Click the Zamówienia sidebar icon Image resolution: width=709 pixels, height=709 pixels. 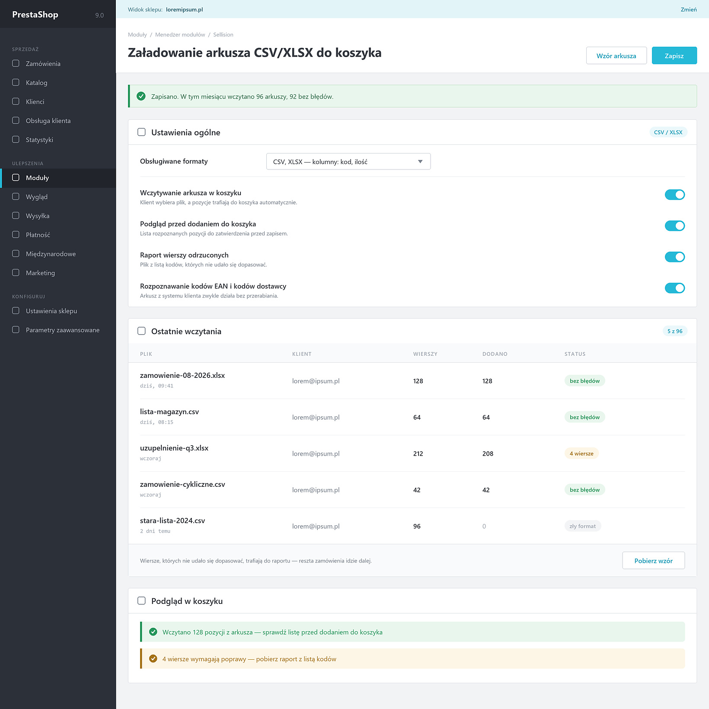[16, 64]
